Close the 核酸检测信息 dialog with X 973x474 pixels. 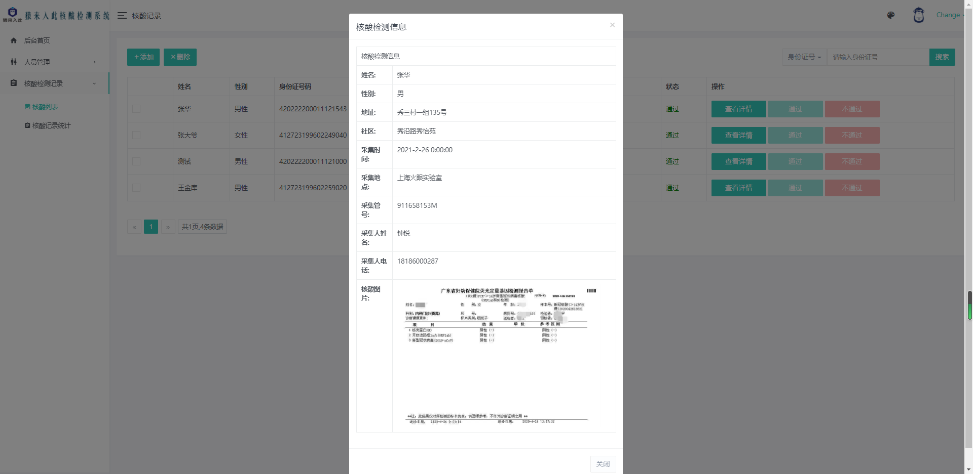coord(612,25)
